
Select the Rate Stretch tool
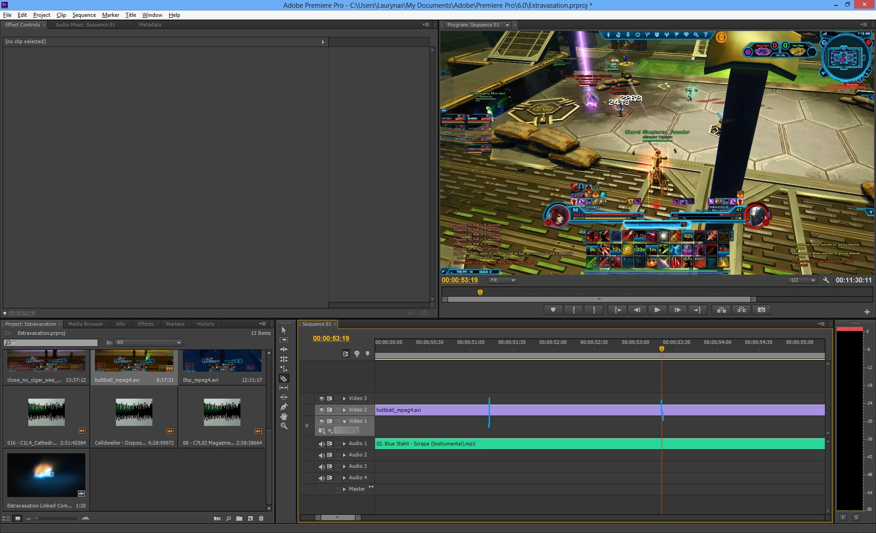[284, 369]
